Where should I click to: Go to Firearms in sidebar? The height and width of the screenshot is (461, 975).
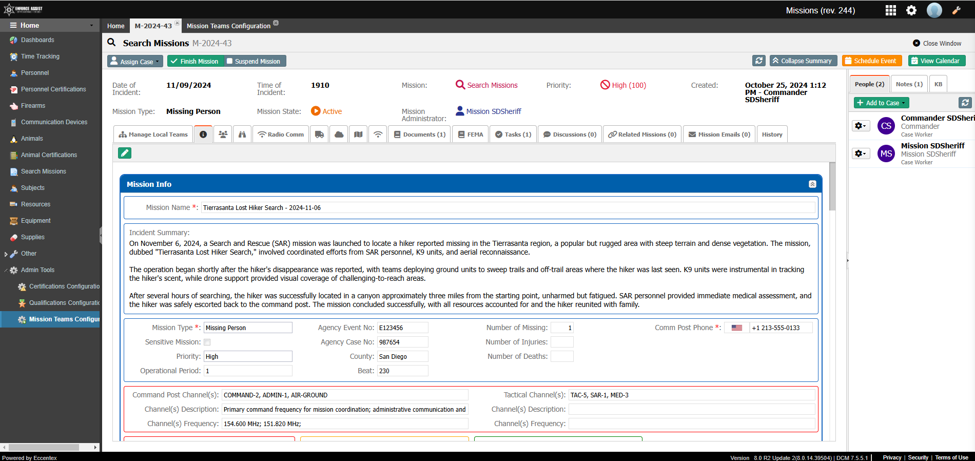(x=33, y=106)
